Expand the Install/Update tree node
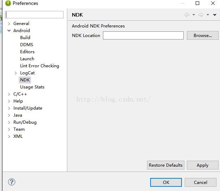 9,108
